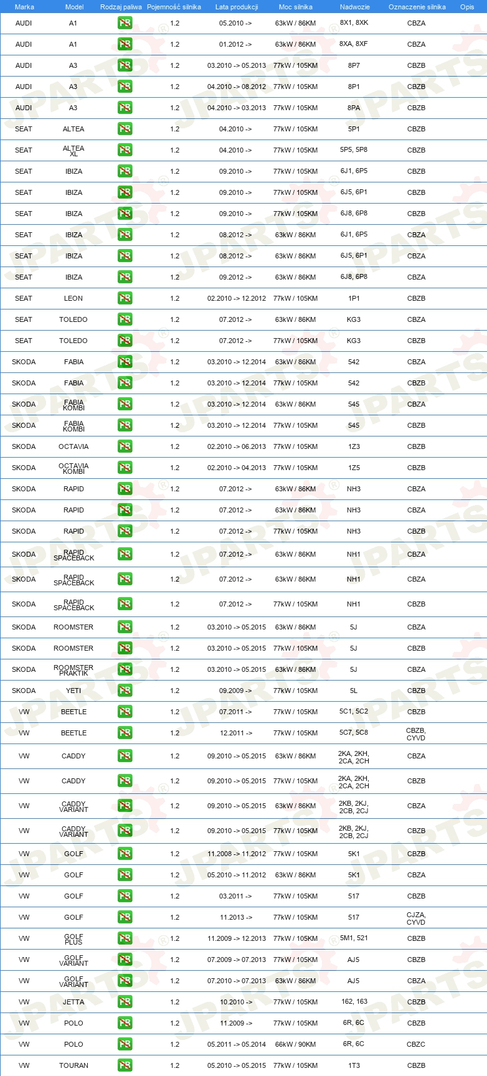Image resolution: width=487 pixels, height=1076 pixels.
Task: Click petrol fuel icon in SEAT TOLEDO 105KM row
Action: (x=125, y=341)
